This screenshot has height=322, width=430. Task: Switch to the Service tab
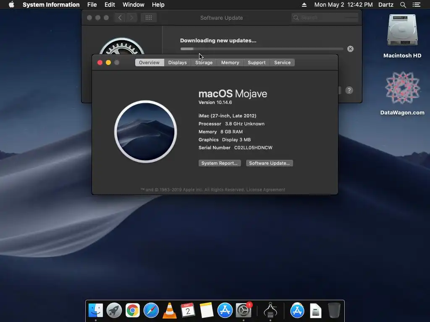coord(282,62)
